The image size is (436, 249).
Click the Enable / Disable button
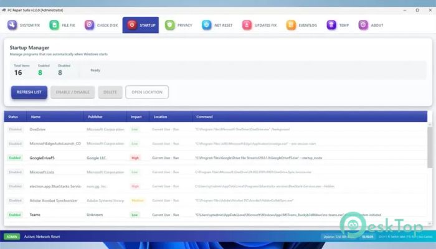pyautogui.click(x=73, y=92)
